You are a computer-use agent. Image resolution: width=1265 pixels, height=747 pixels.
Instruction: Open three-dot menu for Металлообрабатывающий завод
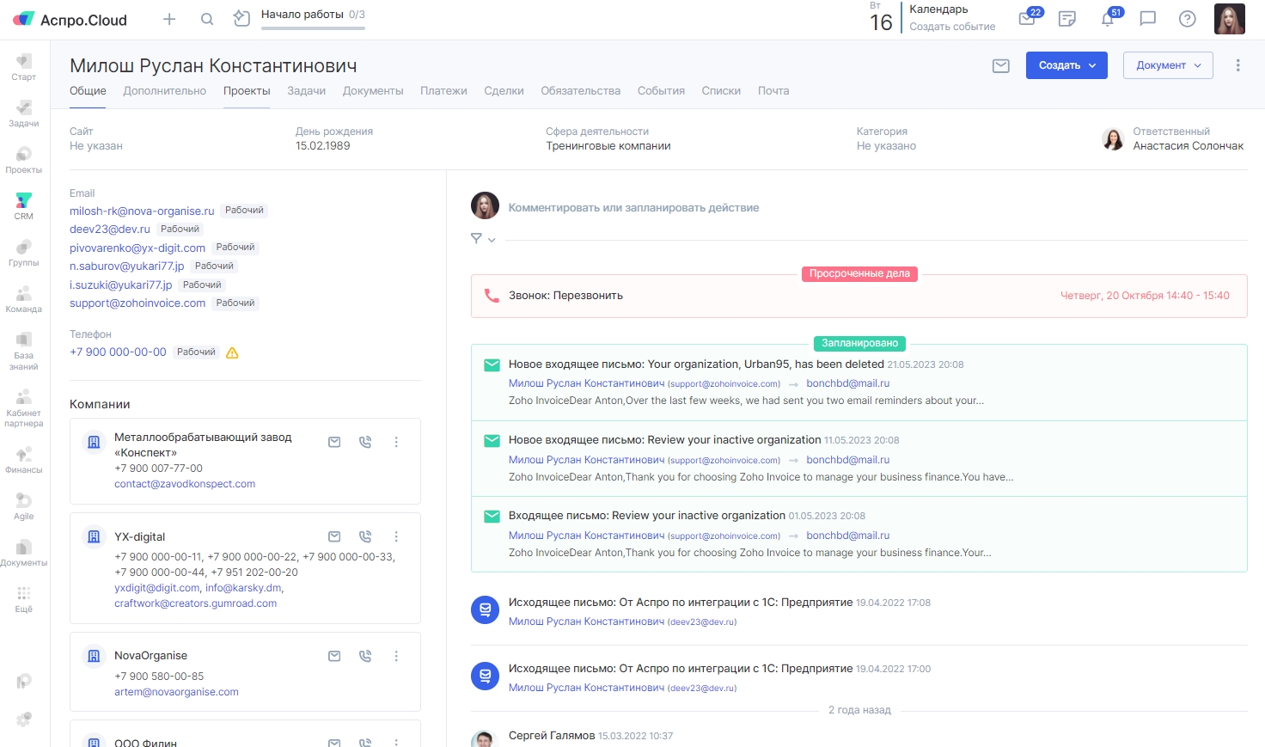[396, 442]
